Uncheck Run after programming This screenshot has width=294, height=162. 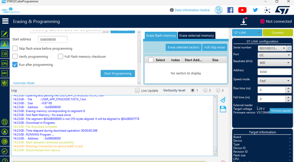pos(15,65)
